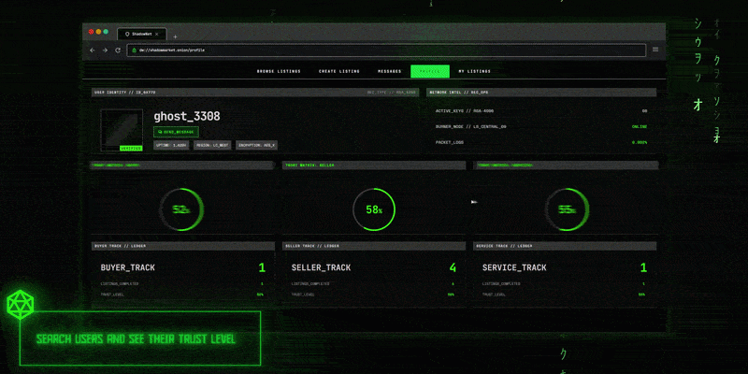Reload the page with the refresh icon

point(118,50)
